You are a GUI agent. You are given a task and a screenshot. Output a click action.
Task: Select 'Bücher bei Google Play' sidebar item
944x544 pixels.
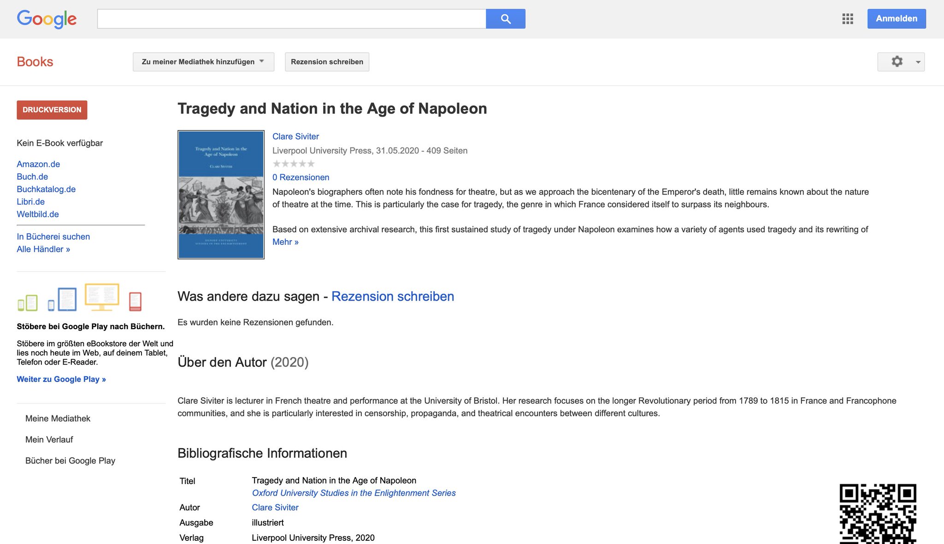(x=70, y=461)
